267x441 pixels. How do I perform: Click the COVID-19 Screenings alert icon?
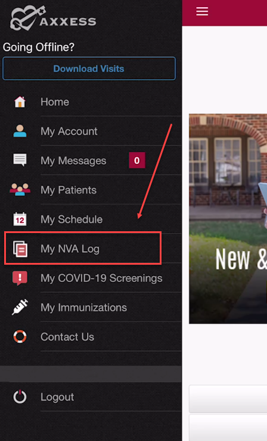pyautogui.click(x=20, y=278)
